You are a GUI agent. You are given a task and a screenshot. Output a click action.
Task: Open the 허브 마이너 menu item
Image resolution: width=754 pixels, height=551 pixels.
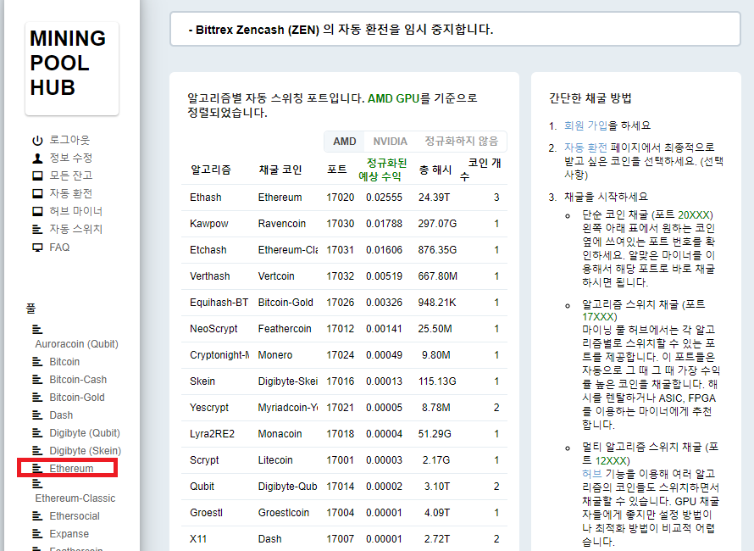tap(76, 211)
